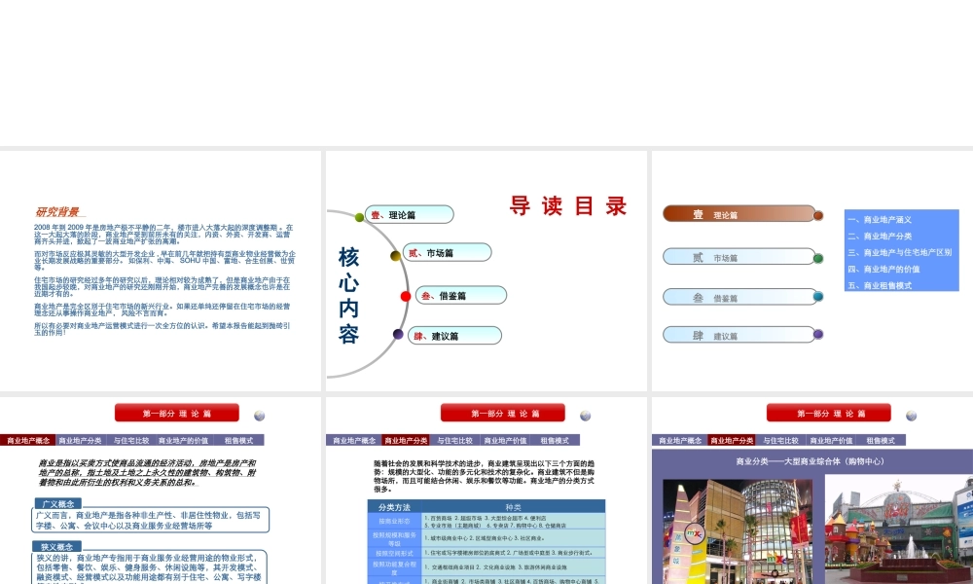The height and width of the screenshot is (584, 973).
Task: Click red 第一部分 理论篇 banner on 分类方法 slide
Action: [503, 413]
